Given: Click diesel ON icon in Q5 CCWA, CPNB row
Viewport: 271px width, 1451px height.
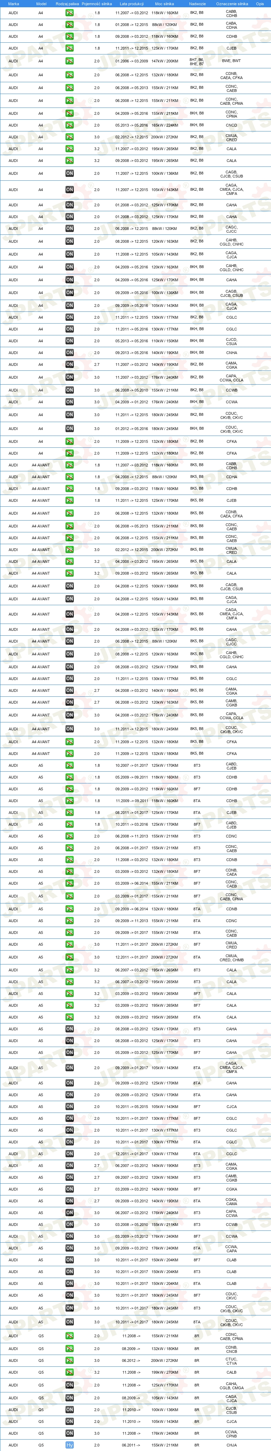Looking at the screenshot, I should pos(69,1433).
